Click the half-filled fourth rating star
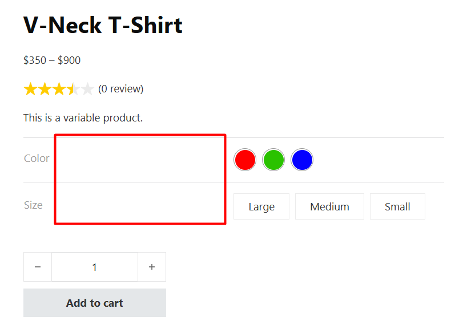Image resolution: width=455 pixels, height=333 pixels. (x=73, y=89)
